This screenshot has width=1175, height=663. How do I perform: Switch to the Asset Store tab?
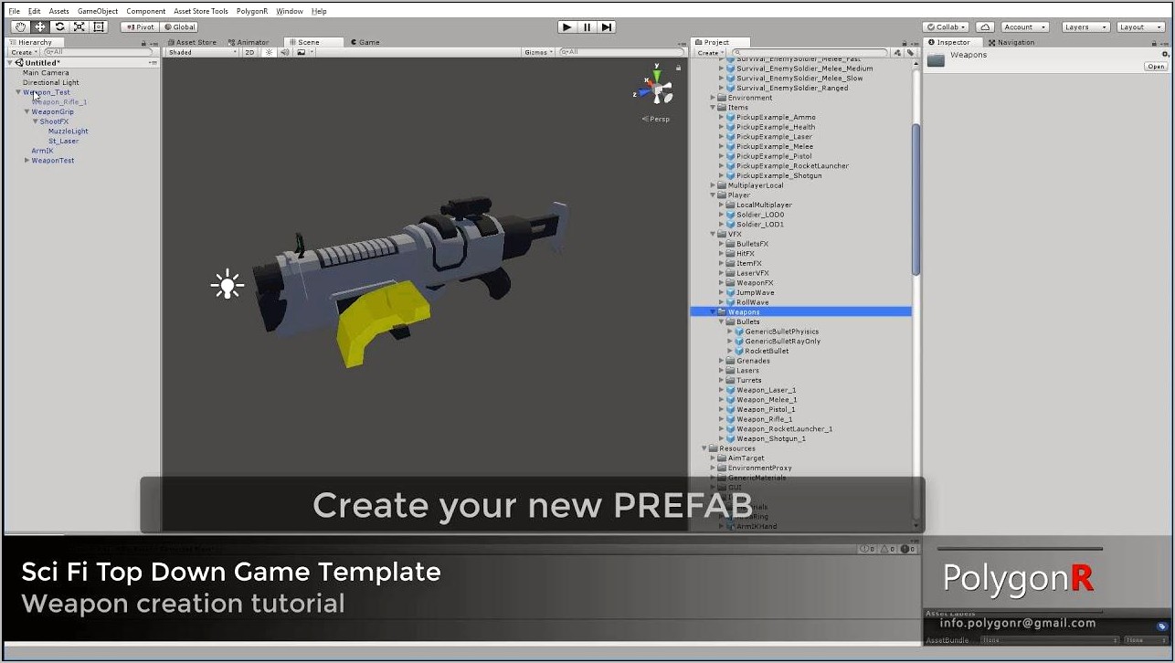[x=193, y=42]
